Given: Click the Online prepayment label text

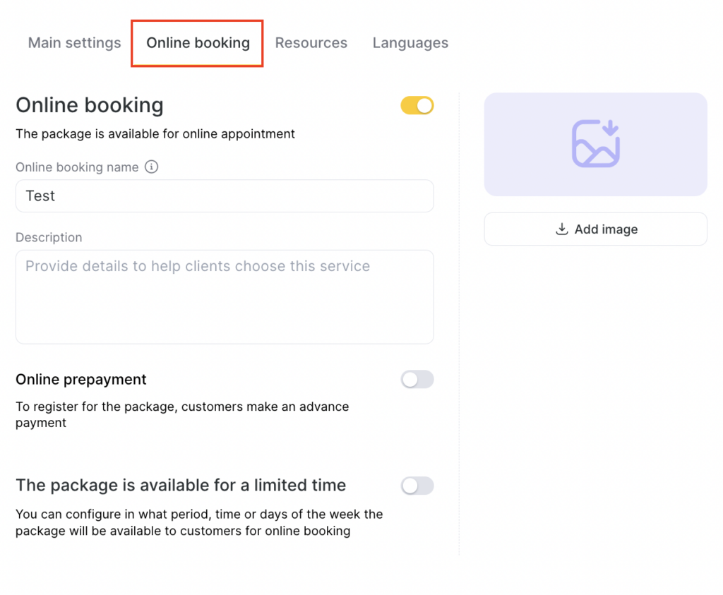Looking at the screenshot, I should [81, 380].
